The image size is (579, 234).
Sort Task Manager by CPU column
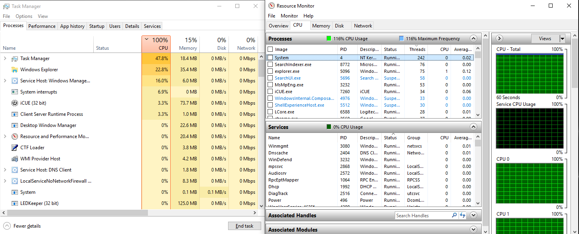click(x=156, y=44)
